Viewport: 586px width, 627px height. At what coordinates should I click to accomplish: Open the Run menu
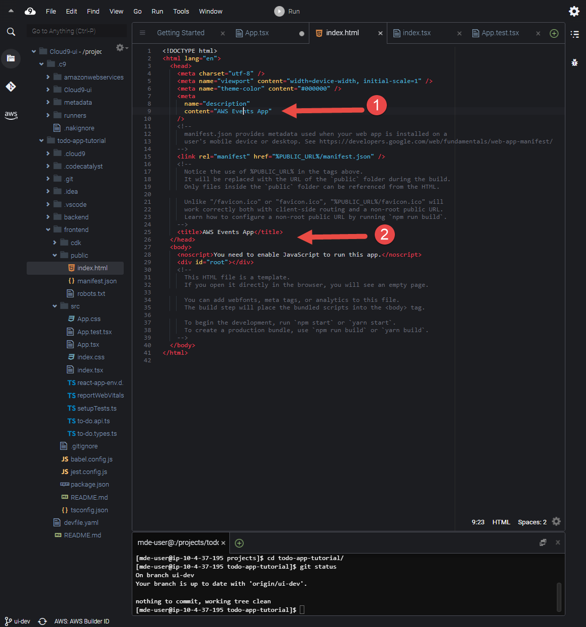(157, 11)
